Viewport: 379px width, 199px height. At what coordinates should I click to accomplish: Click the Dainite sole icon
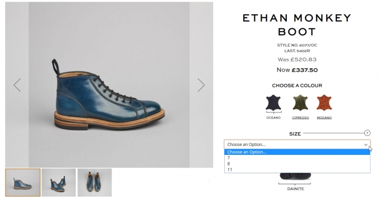coord(295,176)
